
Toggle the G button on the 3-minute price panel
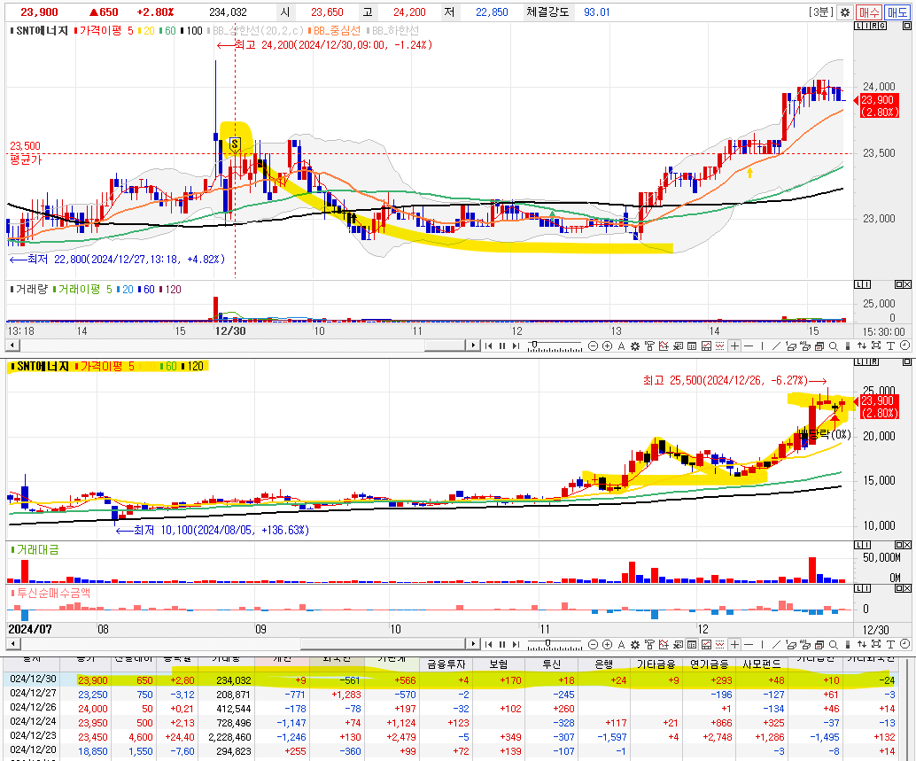(x=882, y=26)
